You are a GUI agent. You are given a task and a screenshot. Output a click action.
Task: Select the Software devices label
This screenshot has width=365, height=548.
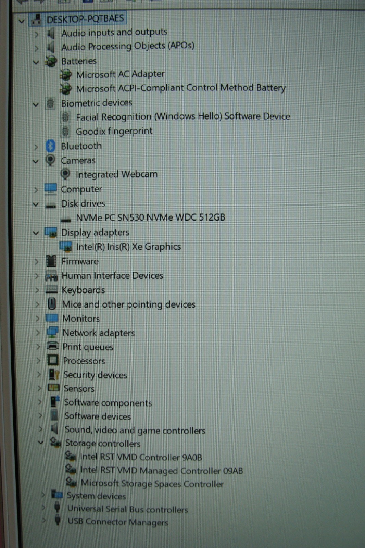(x=98, y=416)
